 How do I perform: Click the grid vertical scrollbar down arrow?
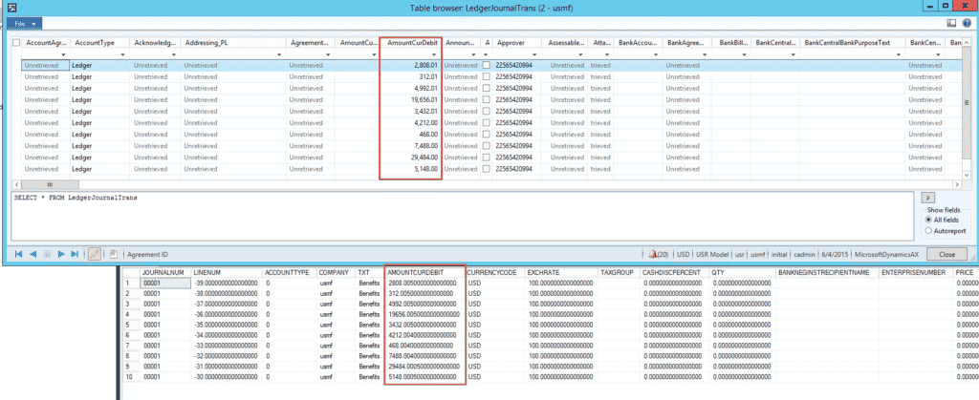pyautogui.click(x=967, y=176)
